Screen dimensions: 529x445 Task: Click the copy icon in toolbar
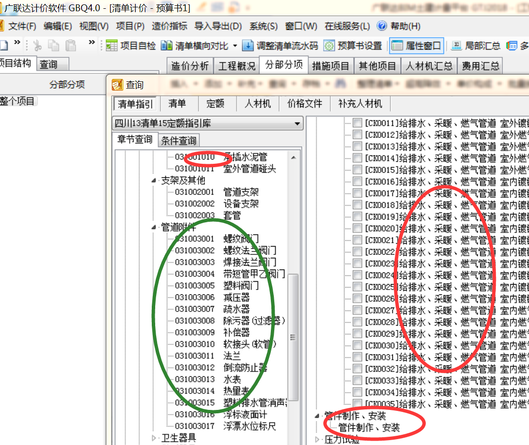tap(53, 45)
